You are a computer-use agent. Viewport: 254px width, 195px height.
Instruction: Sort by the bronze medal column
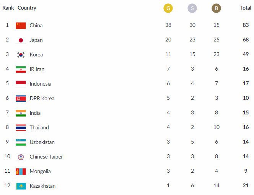click(x=217, y=8)
